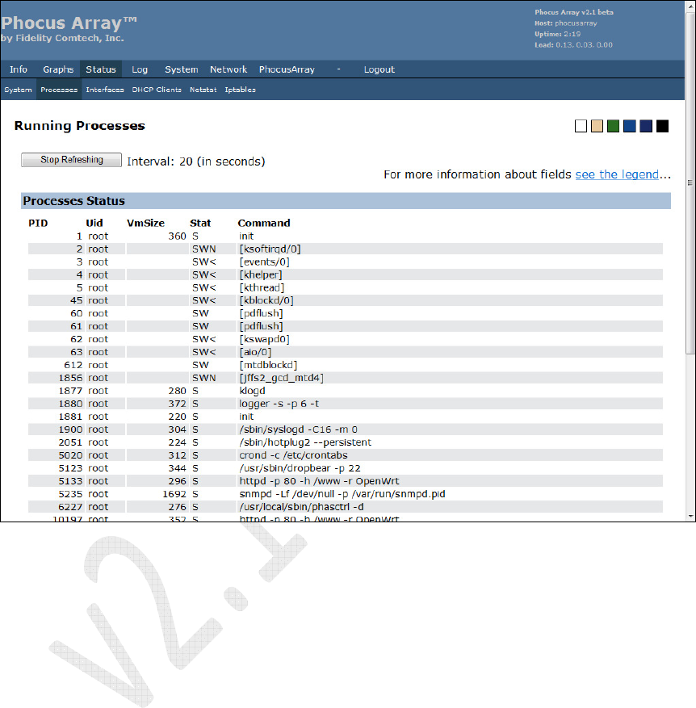
Task: Select the white theme color swatch
Action: tap(581, 126)
